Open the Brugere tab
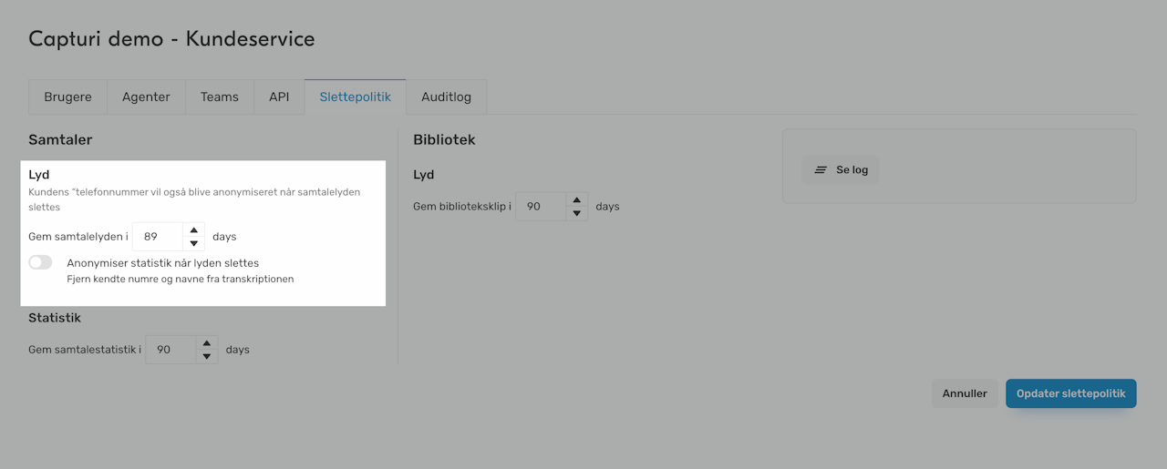The height and width of the screenshot is (469, 1167). click(x=67, y=97)
